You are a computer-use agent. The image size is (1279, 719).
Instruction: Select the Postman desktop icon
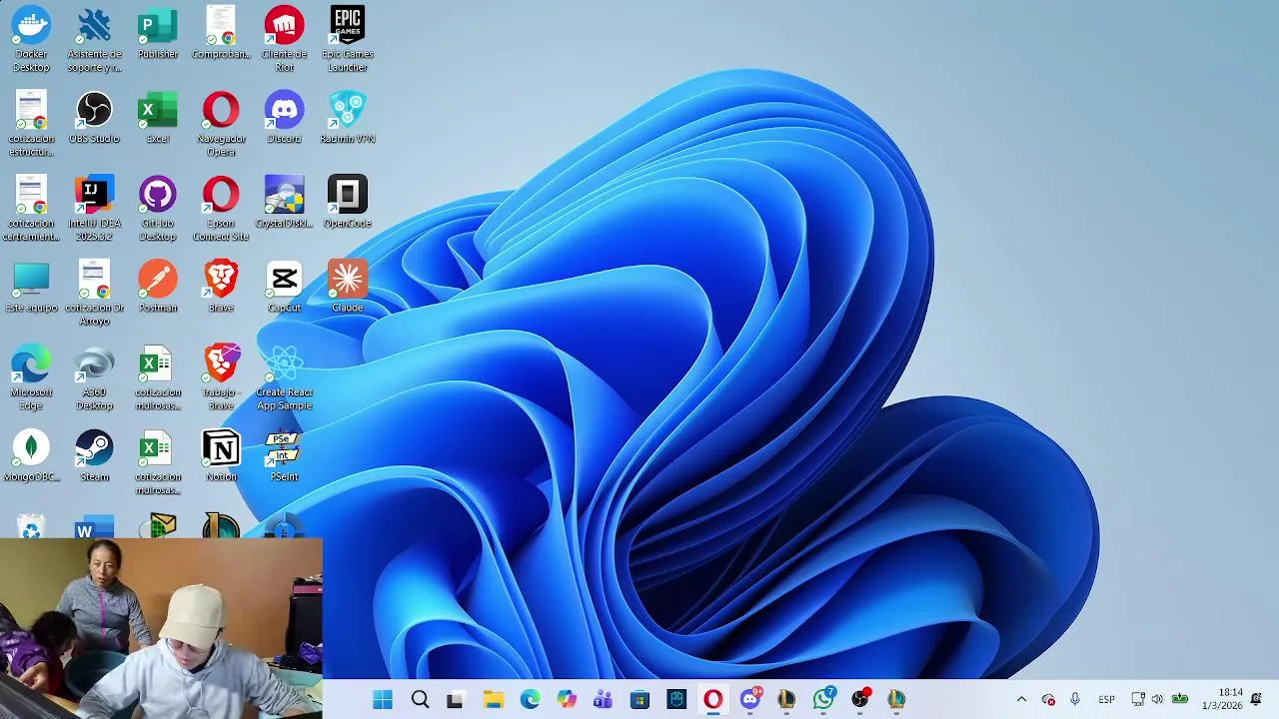click(158, 288)
